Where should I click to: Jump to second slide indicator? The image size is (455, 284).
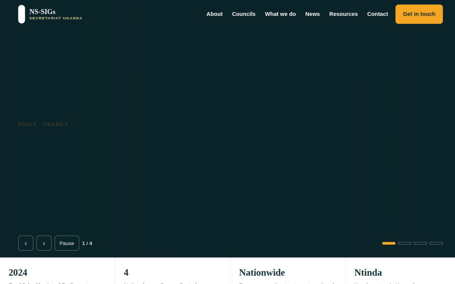click(x=405, y=243)
